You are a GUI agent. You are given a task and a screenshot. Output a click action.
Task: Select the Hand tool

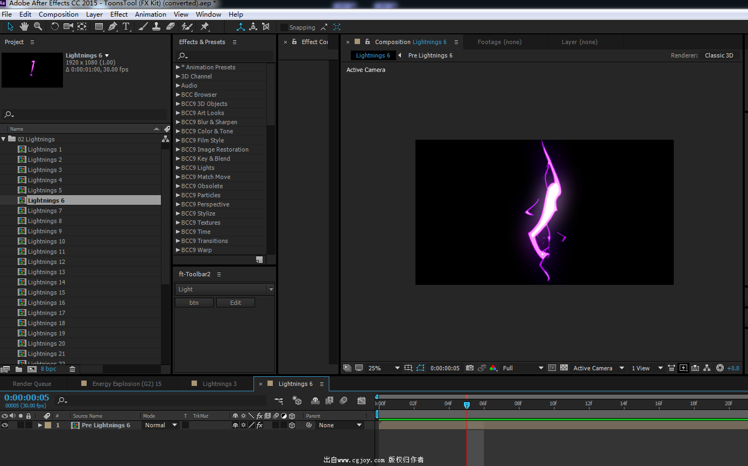click(24, 26)
